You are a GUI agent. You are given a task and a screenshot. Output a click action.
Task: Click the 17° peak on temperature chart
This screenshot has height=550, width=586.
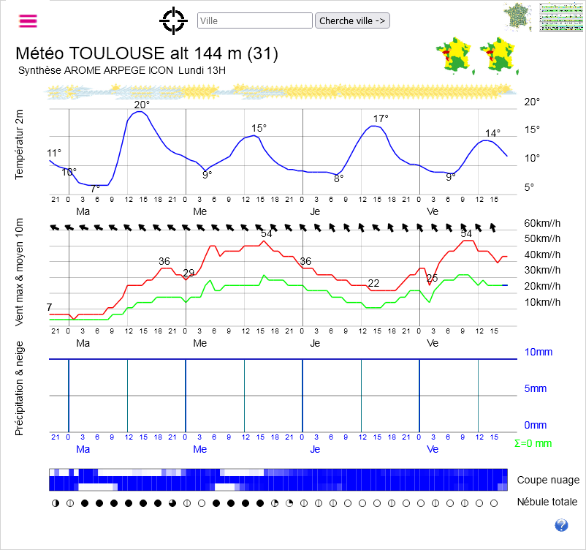(x=381, y=118)
